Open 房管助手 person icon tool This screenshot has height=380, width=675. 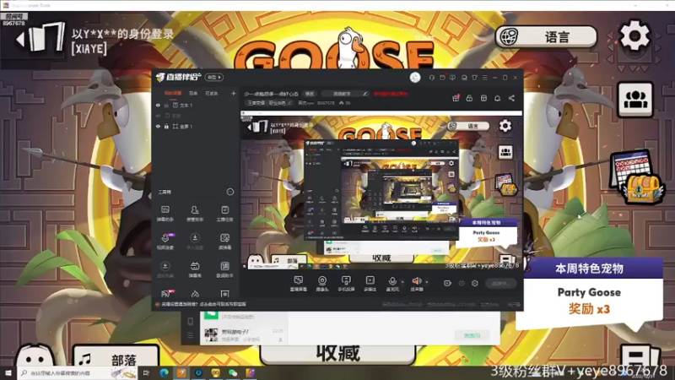[x=195, y=214]
